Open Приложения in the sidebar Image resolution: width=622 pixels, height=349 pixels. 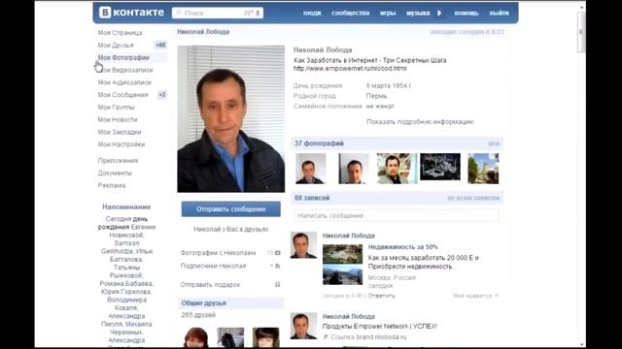coord(118,161)
